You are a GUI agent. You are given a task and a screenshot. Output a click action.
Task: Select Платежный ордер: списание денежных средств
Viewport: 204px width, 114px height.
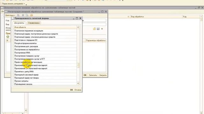[45, 37]
